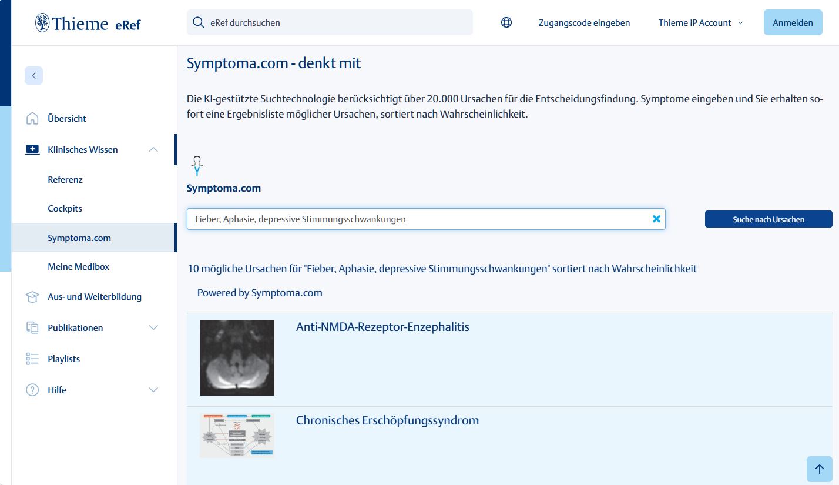Click the Klinisches Wissen medical kit icon
The width and height of the screenshot is (839, 485).
pos(32,149)
